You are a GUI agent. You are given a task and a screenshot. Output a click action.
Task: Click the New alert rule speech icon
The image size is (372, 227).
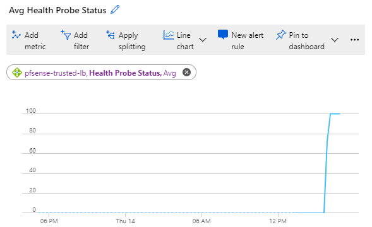tap(223, 35)
